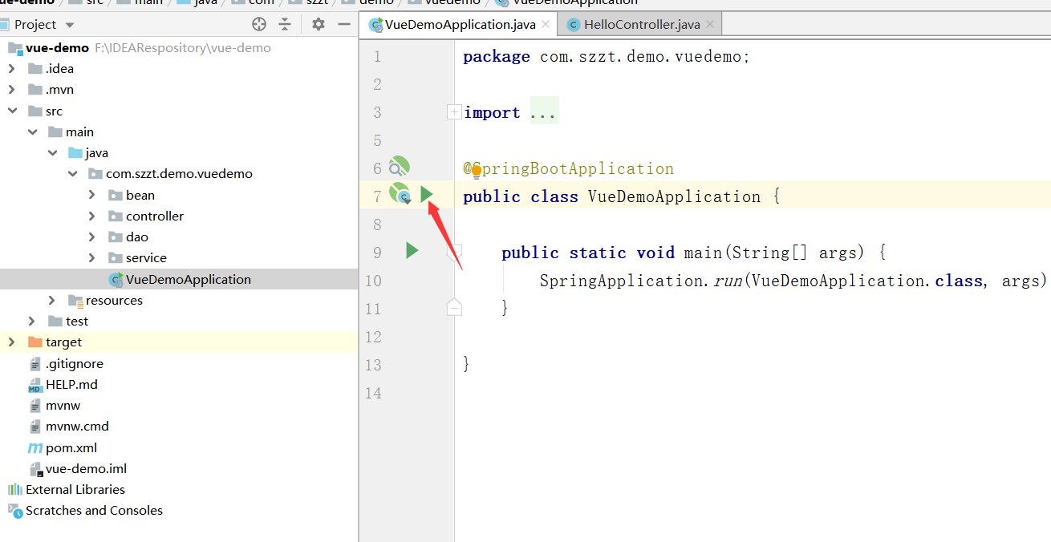This screenshot has height=542, width=1051.
Task: Select VueDemoApplication class in project tree
Action: click(x=189, y=280)
